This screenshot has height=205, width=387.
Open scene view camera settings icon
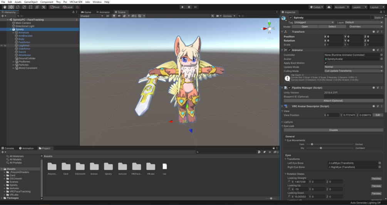[x=218, y=16]
